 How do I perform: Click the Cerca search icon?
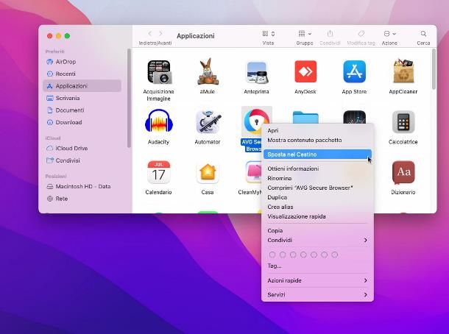click(423, 34)
